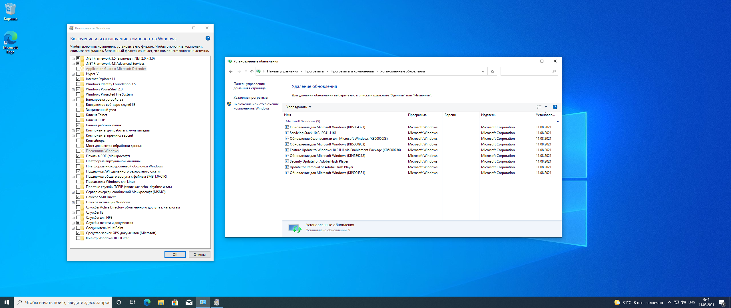
Task: Select Security Update for Adobe Flash Player
Action: tap(420, 161)
